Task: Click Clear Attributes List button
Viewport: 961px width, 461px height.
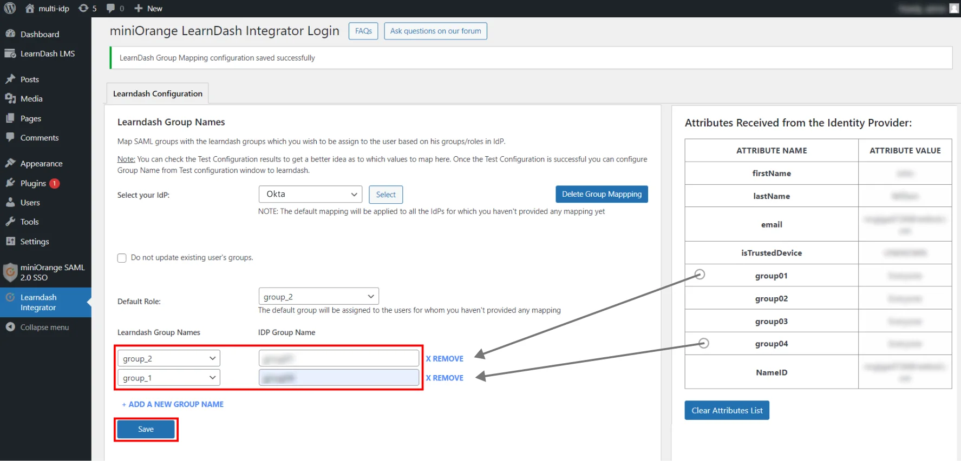Action: point(727,410)
